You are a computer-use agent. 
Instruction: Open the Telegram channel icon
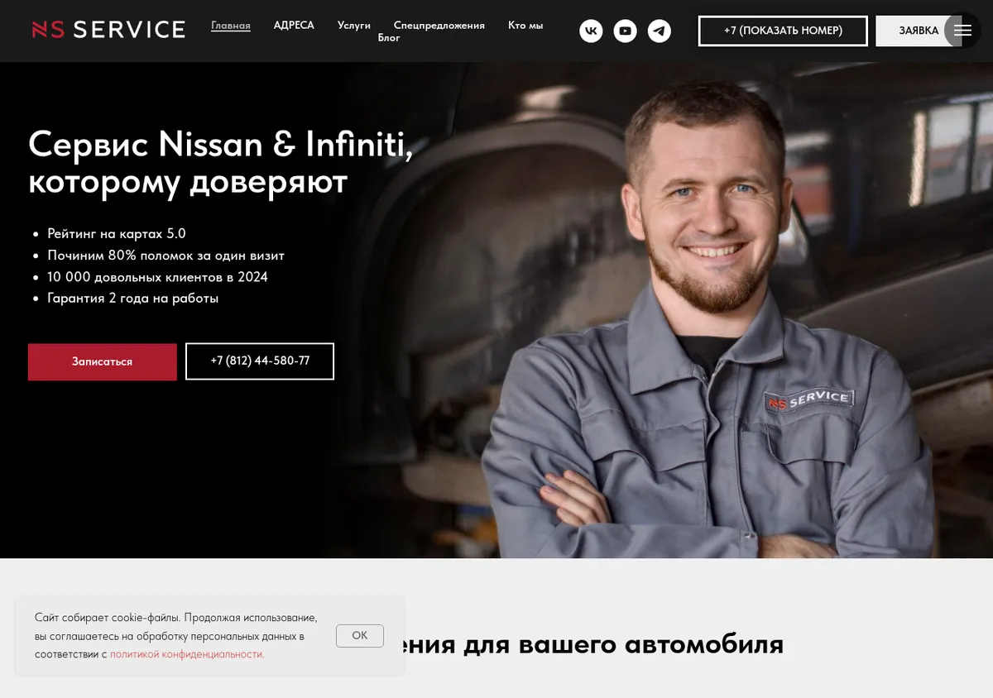coord(660,31)
